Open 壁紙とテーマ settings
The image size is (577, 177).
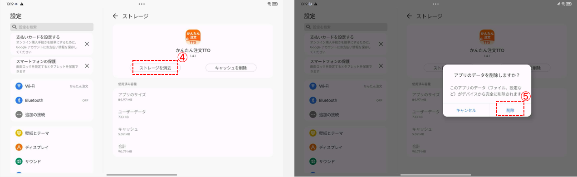point(52,133)
